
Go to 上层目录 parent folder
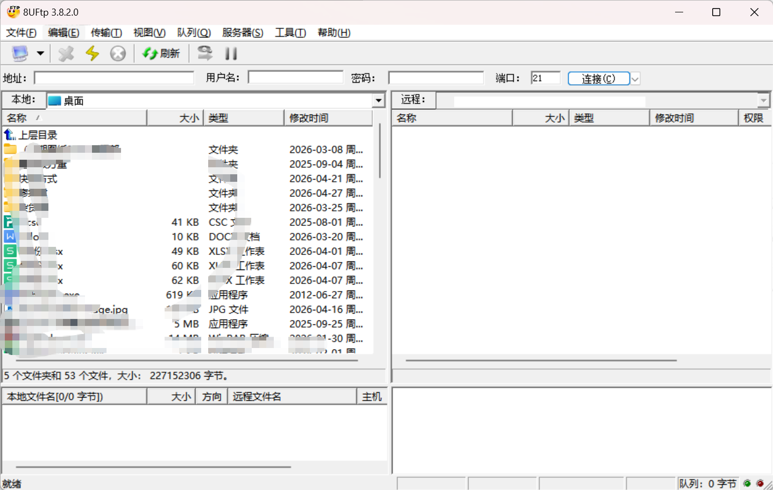(x=31, y=135)
